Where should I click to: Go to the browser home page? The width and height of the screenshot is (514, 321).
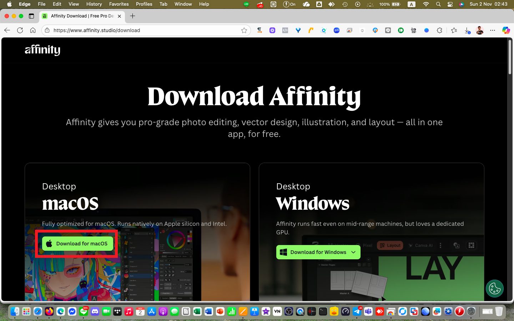coord(33,30)
